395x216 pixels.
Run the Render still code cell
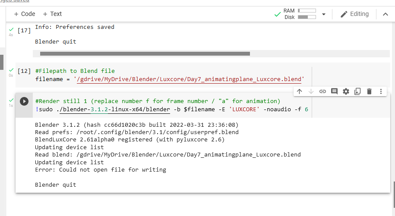(24, 101)
